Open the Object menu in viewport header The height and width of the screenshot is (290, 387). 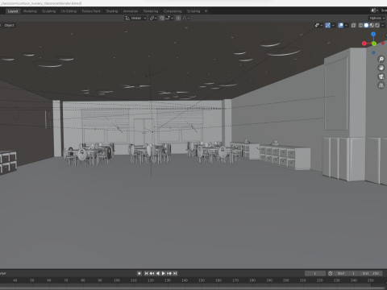coord(9,25)
